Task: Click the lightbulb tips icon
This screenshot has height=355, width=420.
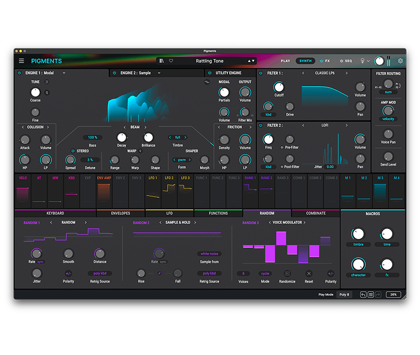Action: tap(362, 61)
